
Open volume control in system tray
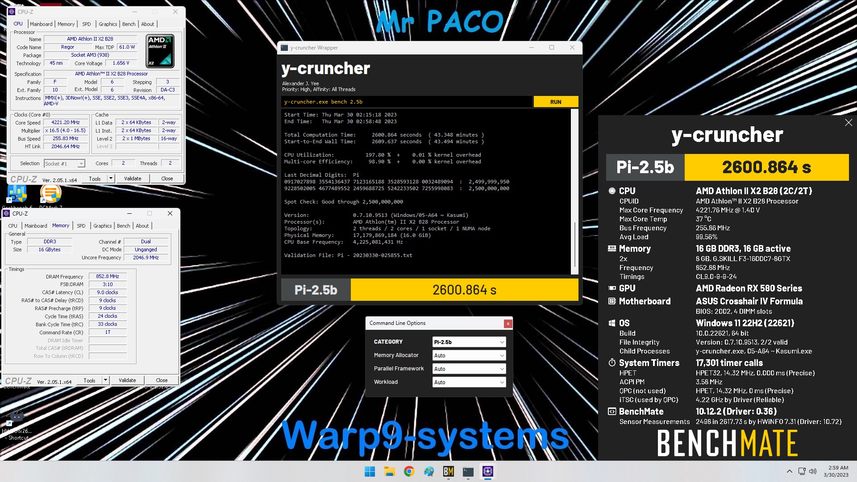813,471
